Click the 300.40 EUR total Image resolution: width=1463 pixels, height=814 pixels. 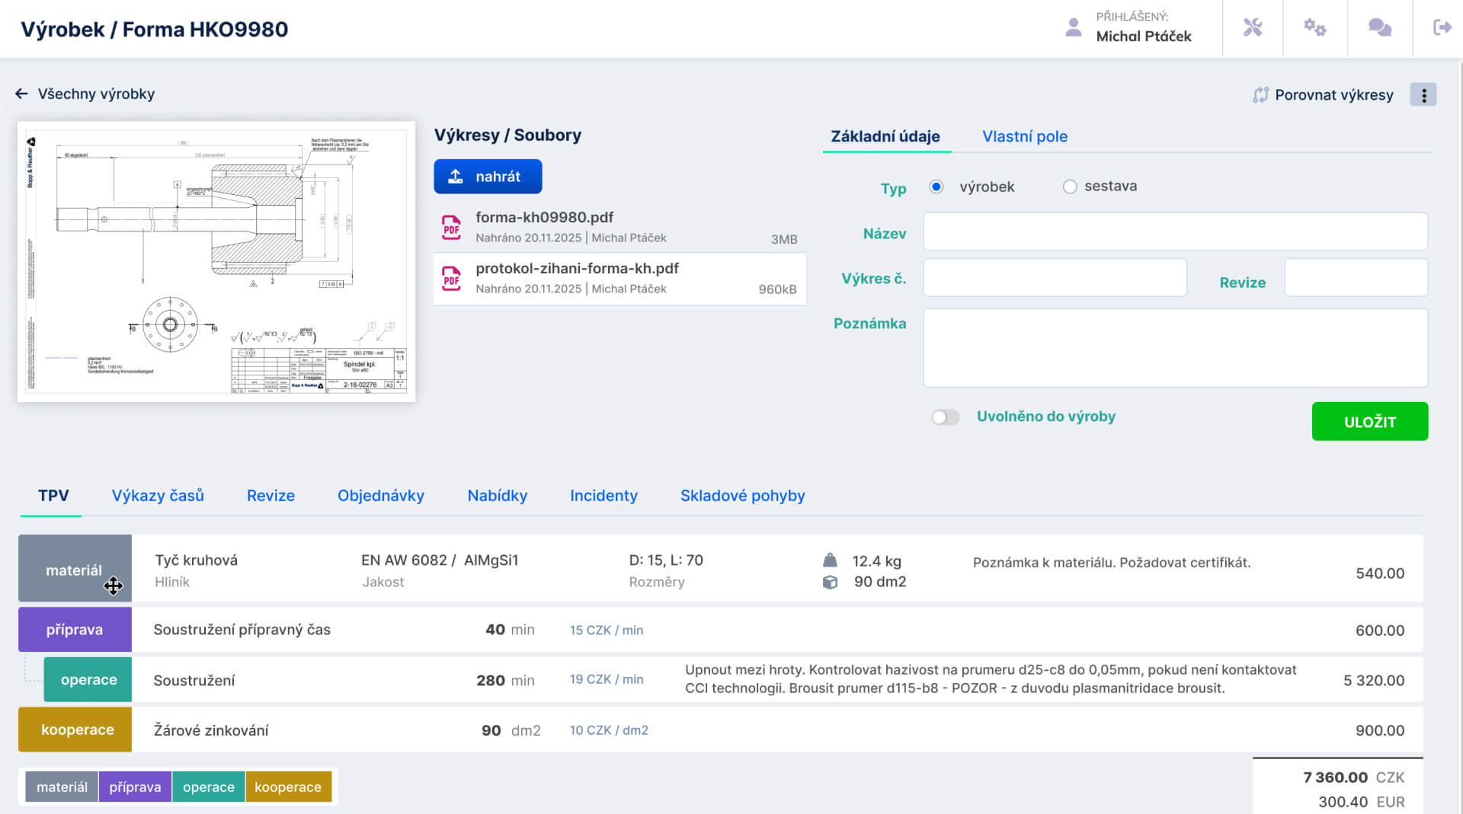coord(1362,802)
